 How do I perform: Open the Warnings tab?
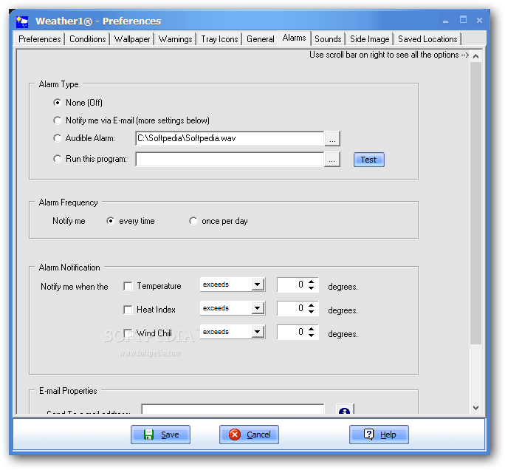[176, 39]
